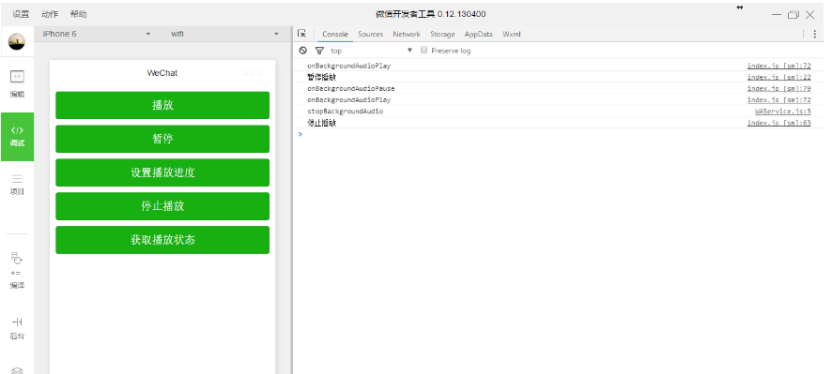
Task: Open the 设置 menu
Action: (21, 14)
